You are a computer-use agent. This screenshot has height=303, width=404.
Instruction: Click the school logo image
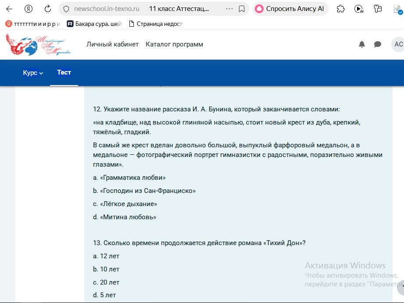coord(38,44)
